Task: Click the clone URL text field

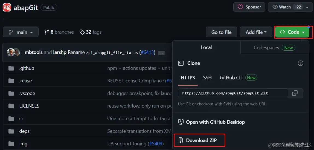Action: [x=233, y=93]
